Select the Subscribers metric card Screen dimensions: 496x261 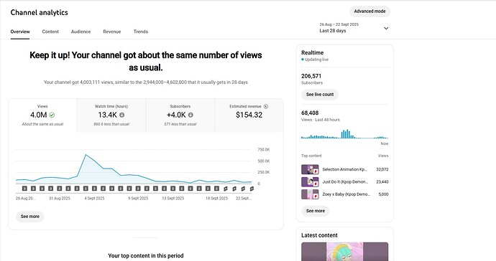click(180, 115)
